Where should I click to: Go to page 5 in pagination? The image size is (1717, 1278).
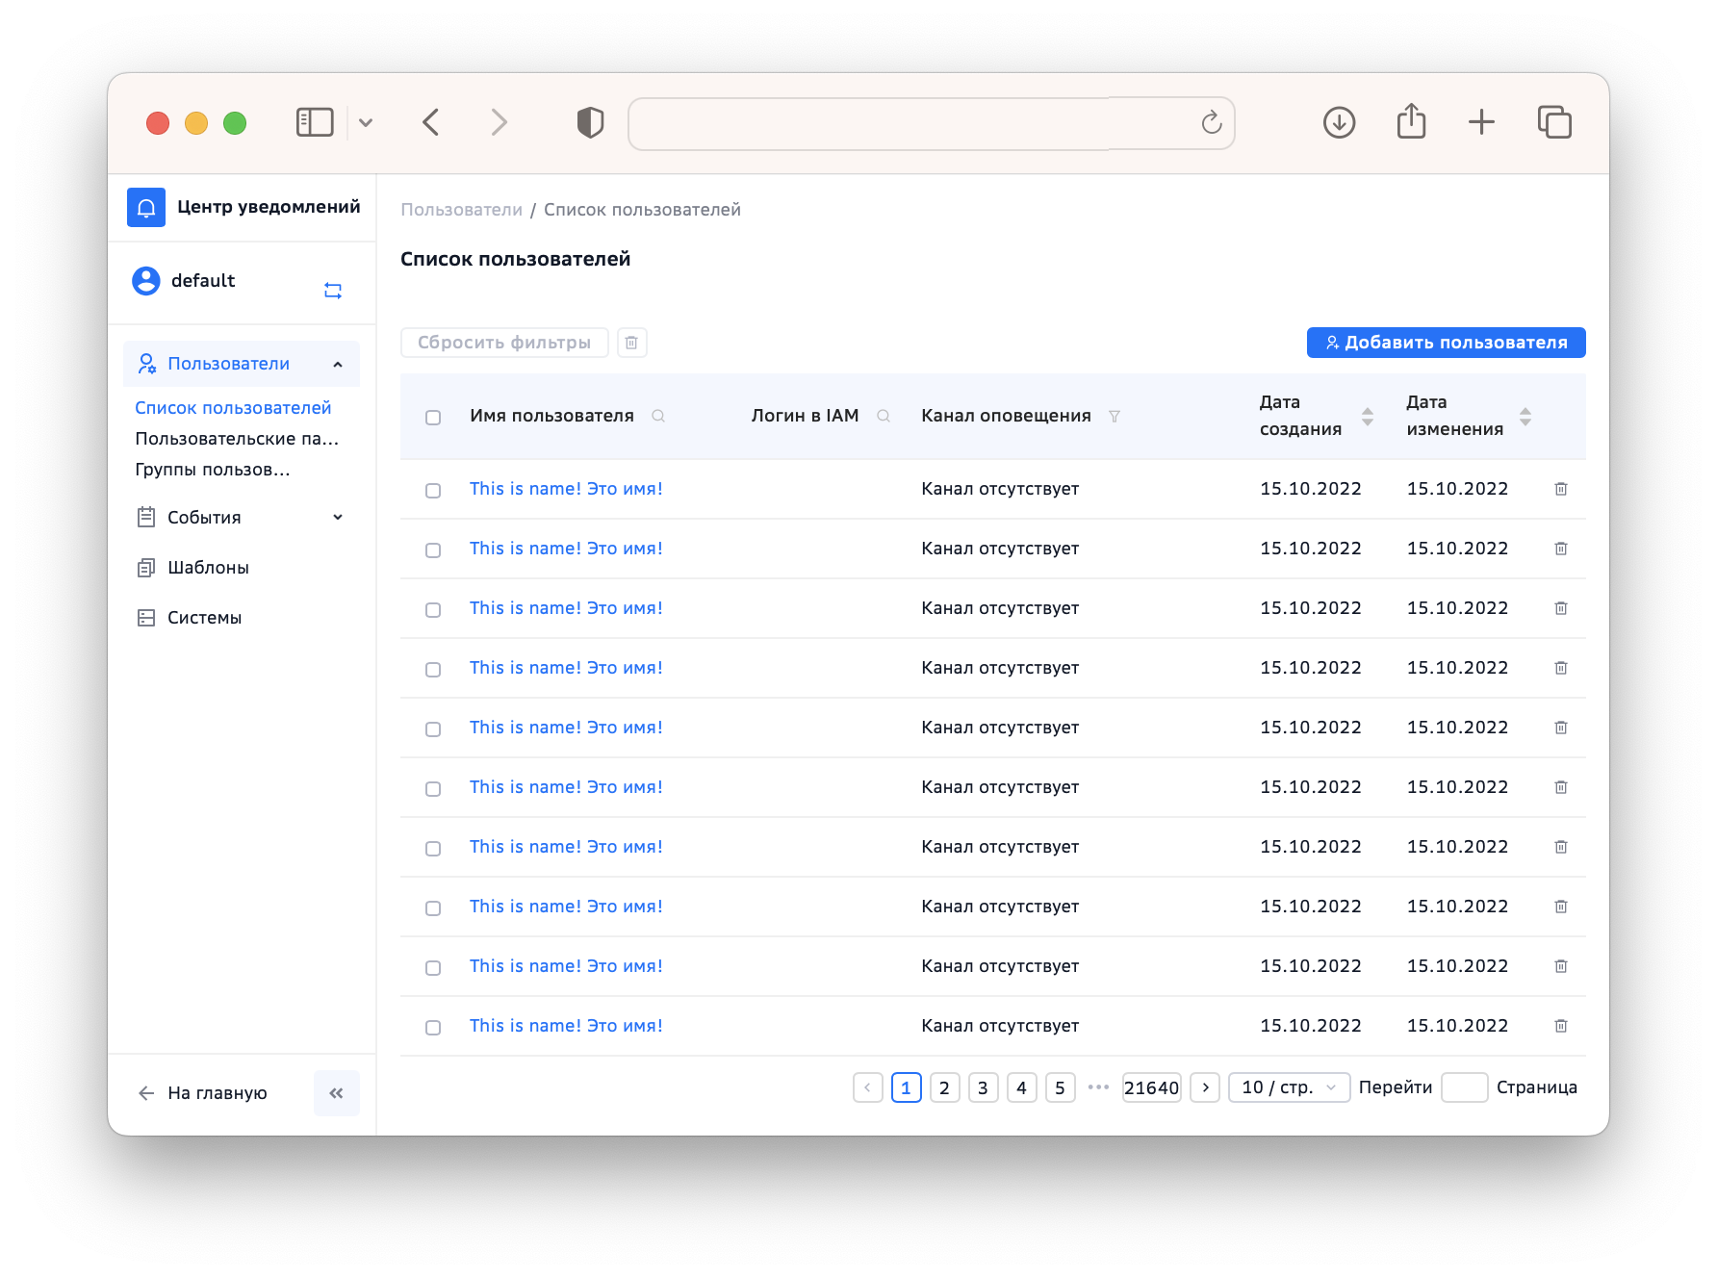click(x=1061, y=1087)
